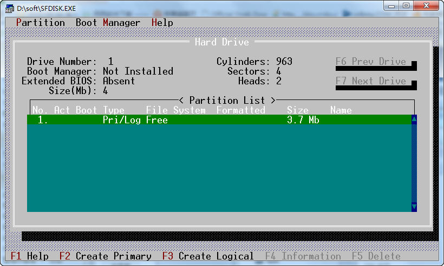Click the File System column header
This screenshot has width=444, height=266.
176,110
